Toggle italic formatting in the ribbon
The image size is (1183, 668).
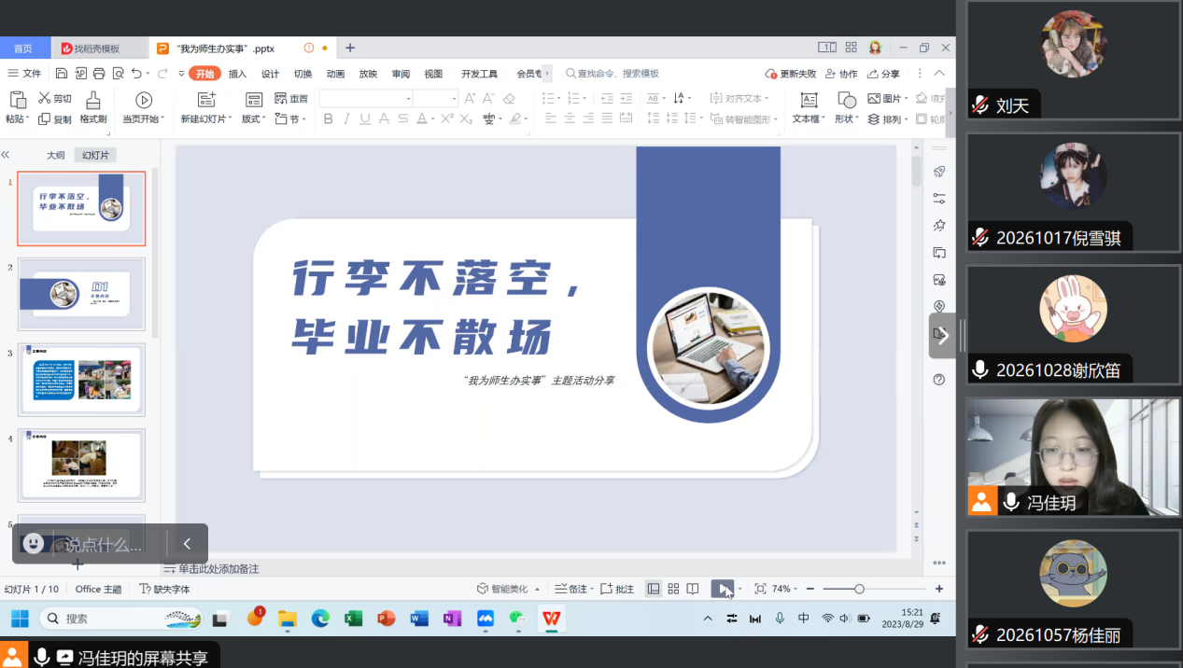click(346, 119)
